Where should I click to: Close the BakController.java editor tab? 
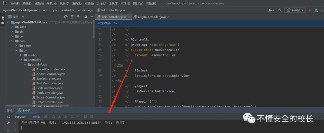tap(129, 17)
